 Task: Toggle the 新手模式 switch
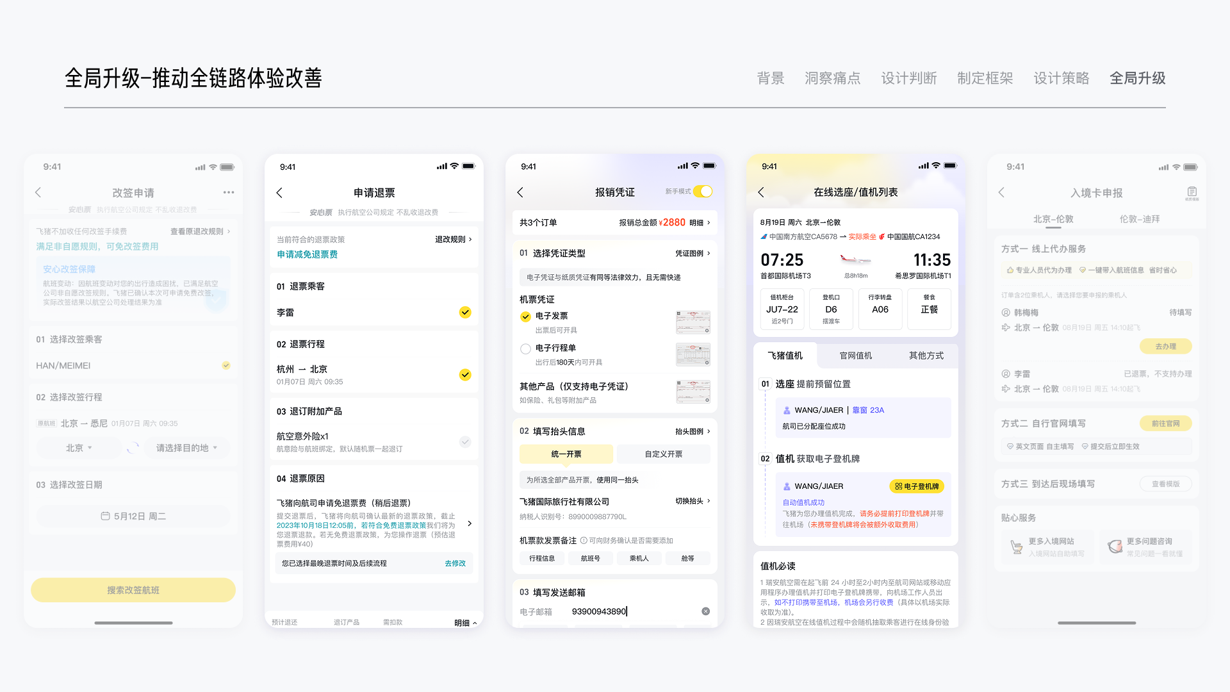pyautogui.click(x=703, y=192)
